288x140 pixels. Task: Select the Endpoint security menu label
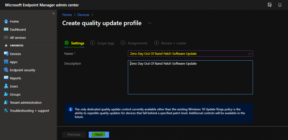coord(22,70)
